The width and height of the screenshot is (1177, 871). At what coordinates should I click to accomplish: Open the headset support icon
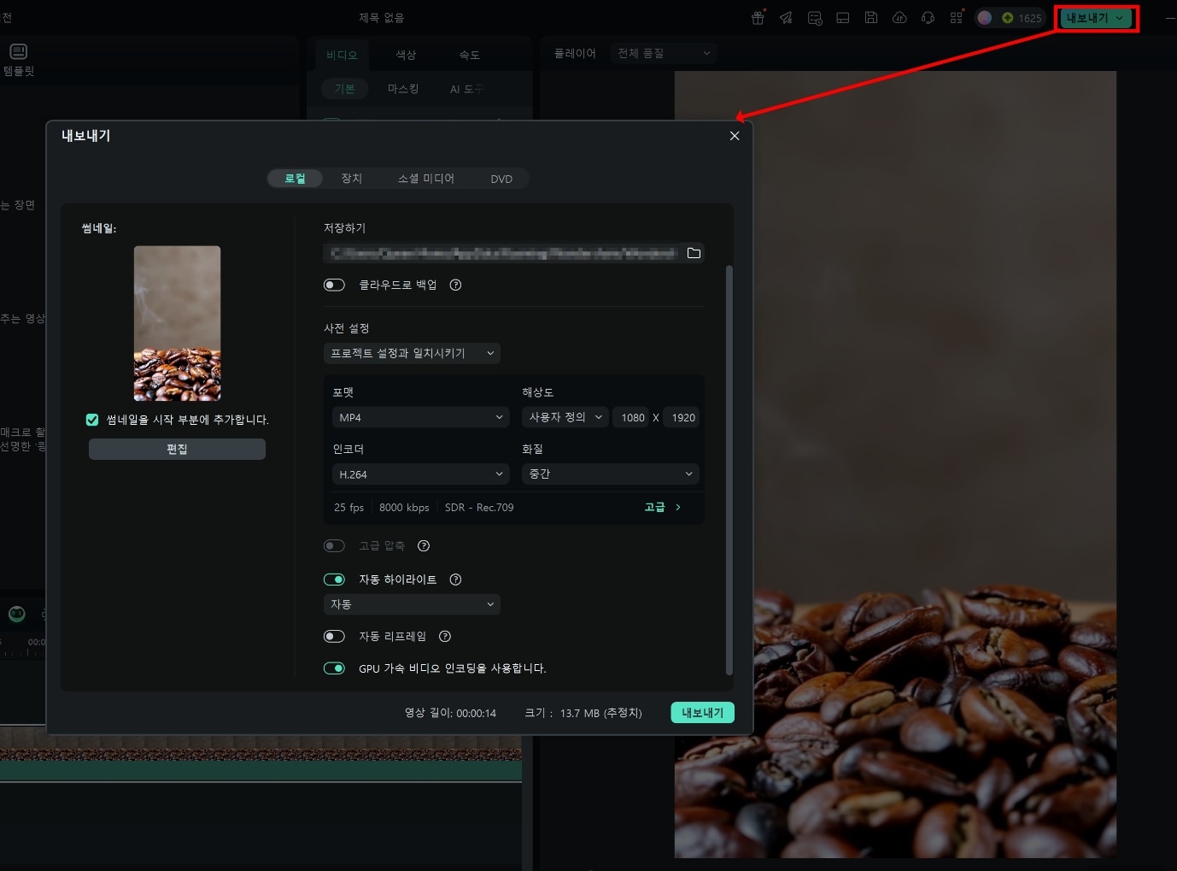(x=928, y=18)
